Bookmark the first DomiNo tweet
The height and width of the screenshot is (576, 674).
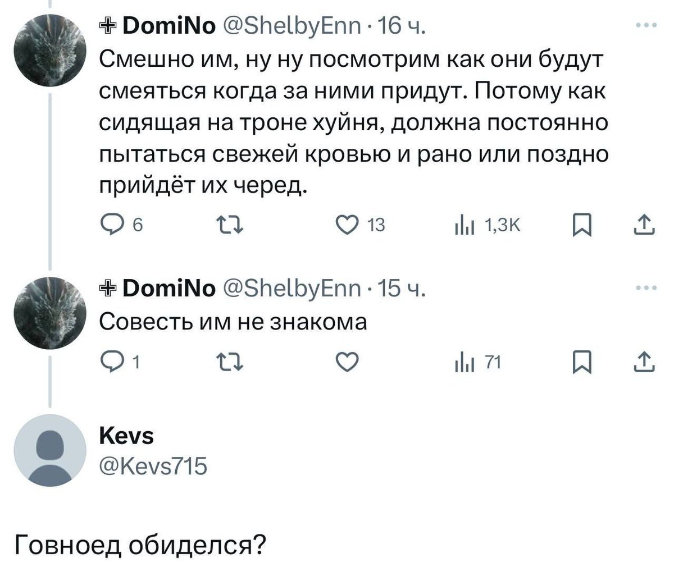[x=579, y=226]
